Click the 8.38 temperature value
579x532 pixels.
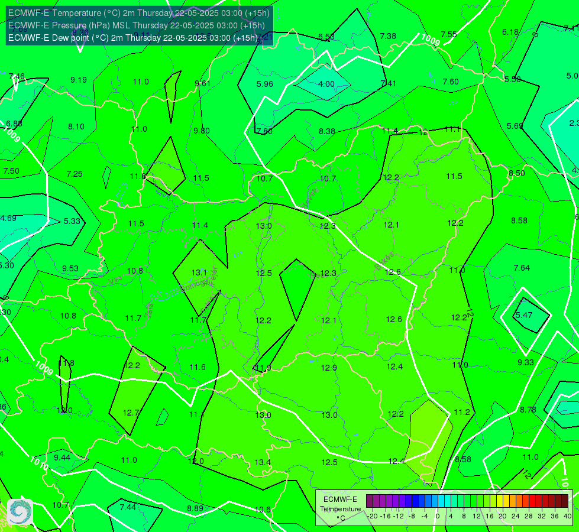(x=327, y=131)
